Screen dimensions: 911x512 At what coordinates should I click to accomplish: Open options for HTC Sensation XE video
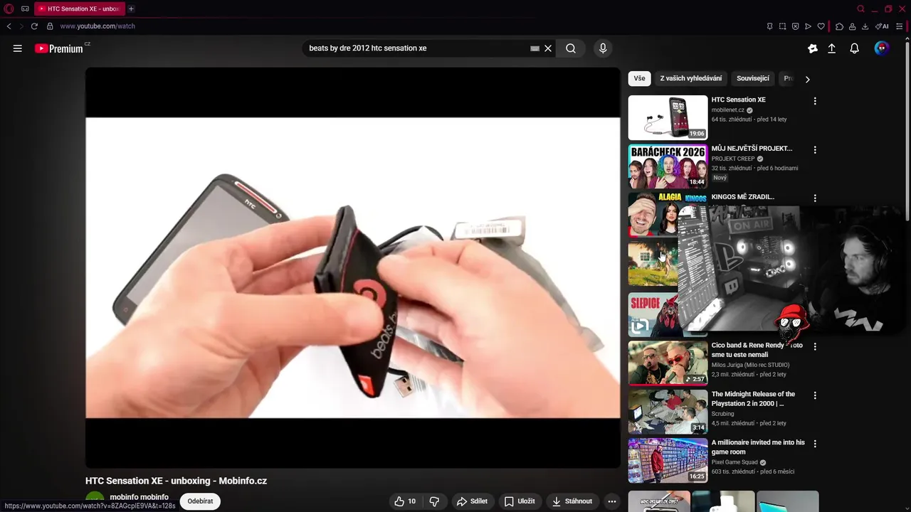815,101
